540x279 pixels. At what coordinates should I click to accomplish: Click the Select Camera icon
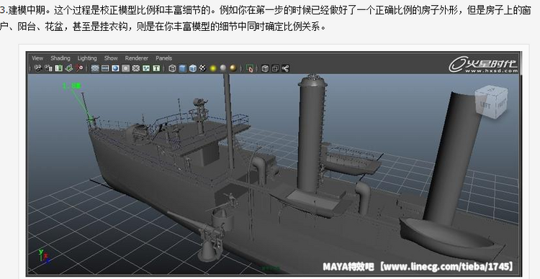click(x=38, y=68)
